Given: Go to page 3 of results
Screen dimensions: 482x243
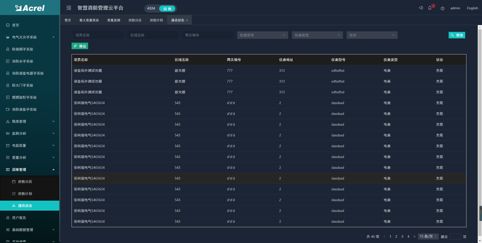Looking at the screenshot, I should (402, 236).
